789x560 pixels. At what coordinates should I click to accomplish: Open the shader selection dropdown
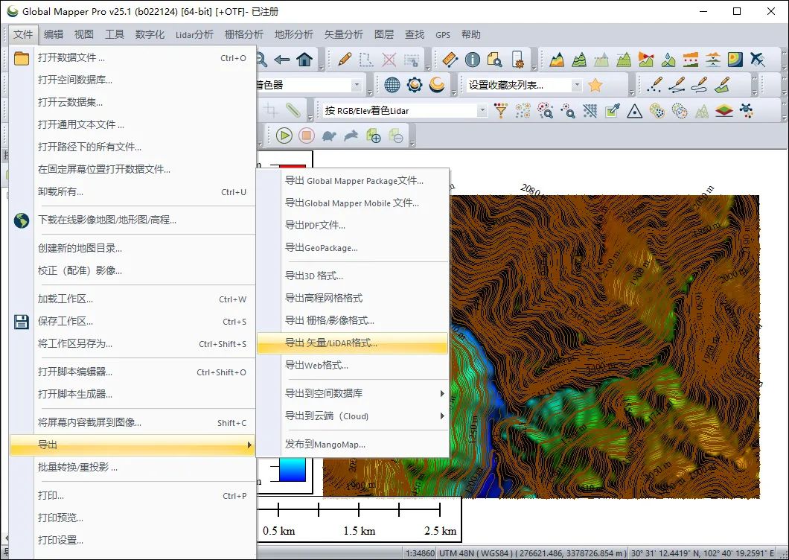[x=357, y=85]
